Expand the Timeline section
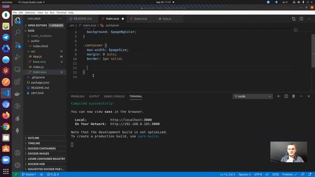 click(45, 143)
